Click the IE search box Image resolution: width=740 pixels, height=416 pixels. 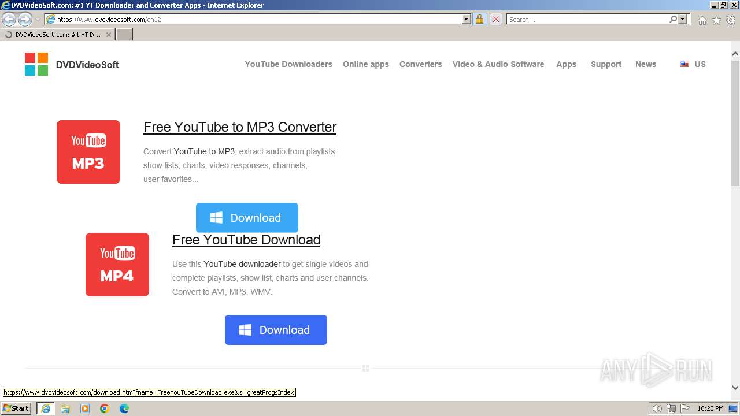click(x=587, y=20)
